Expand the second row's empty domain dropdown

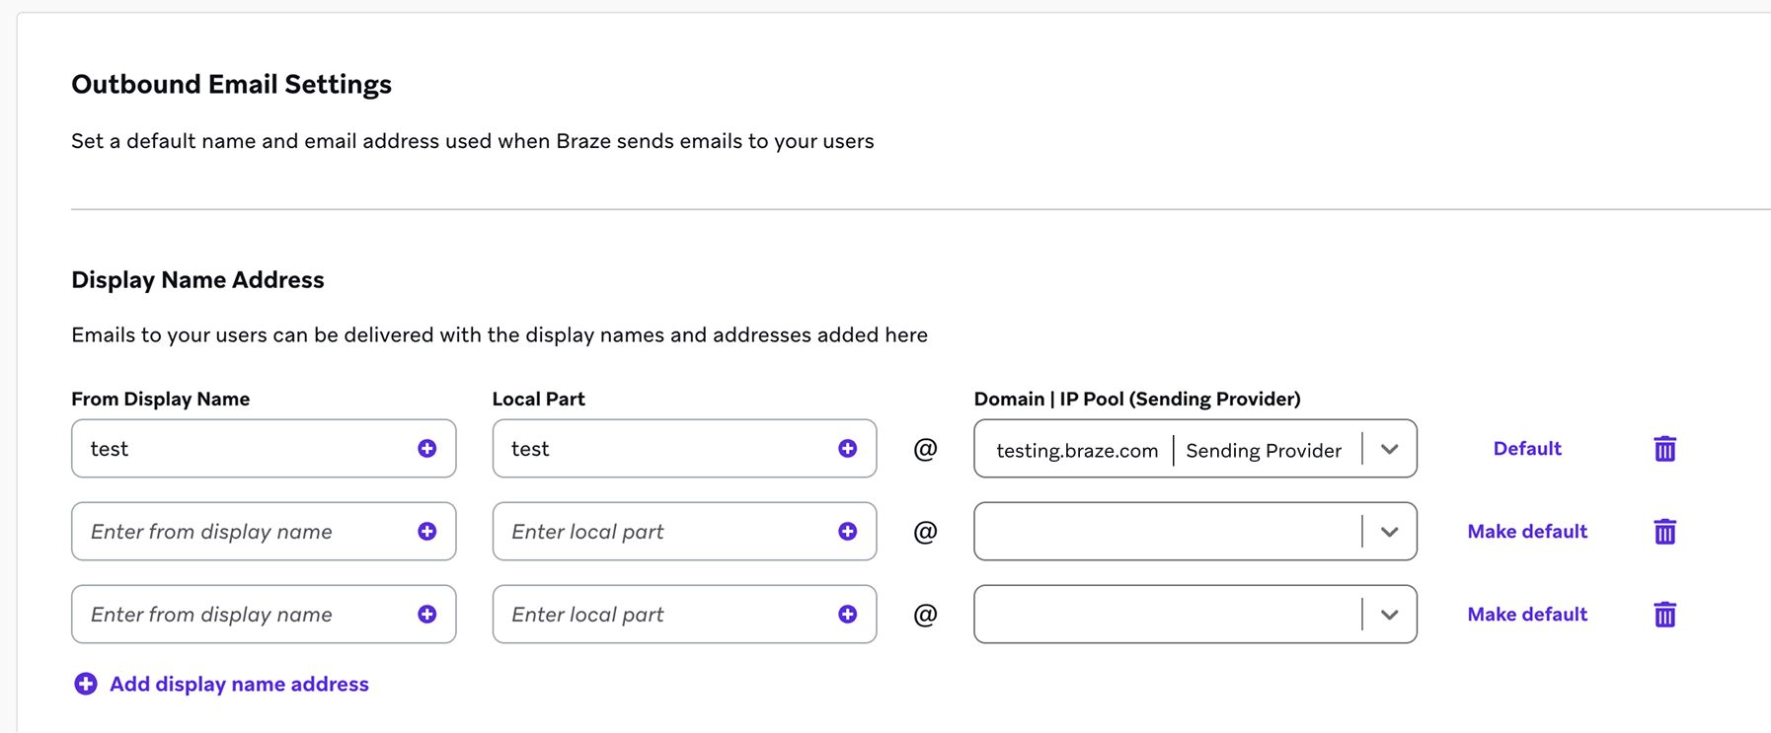(x=1194, y=532)
